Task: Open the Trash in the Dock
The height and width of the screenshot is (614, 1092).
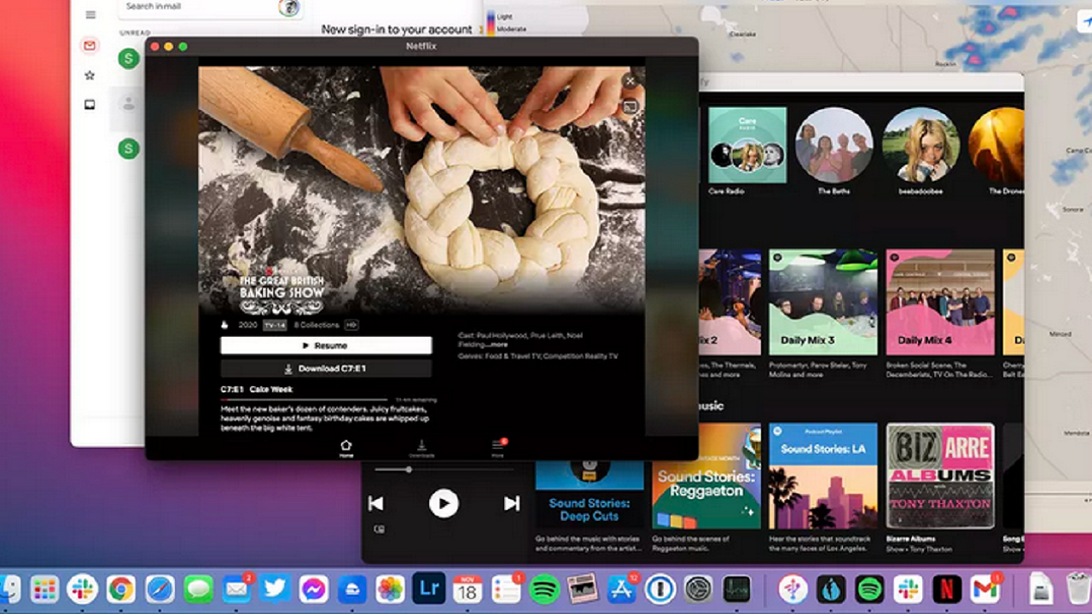Action: [1078, 588]
